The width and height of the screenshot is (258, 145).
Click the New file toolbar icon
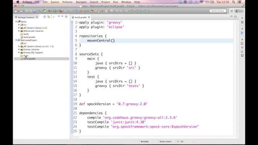(x=16, y=11)
